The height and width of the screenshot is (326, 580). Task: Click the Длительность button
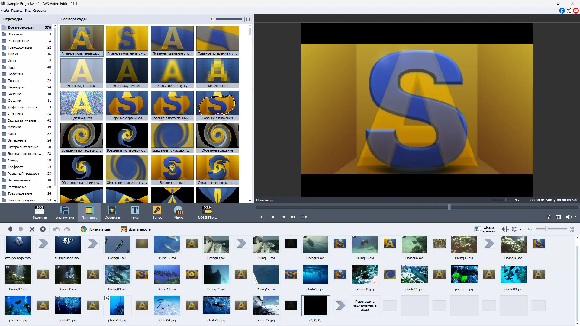(x=136, y=229)
